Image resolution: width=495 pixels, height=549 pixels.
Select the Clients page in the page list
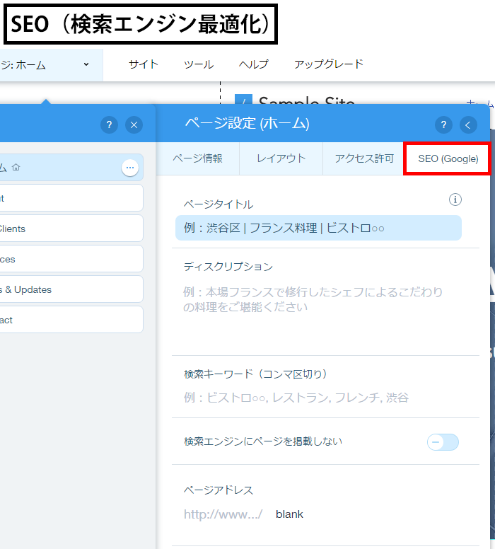[x=71, y=229]
